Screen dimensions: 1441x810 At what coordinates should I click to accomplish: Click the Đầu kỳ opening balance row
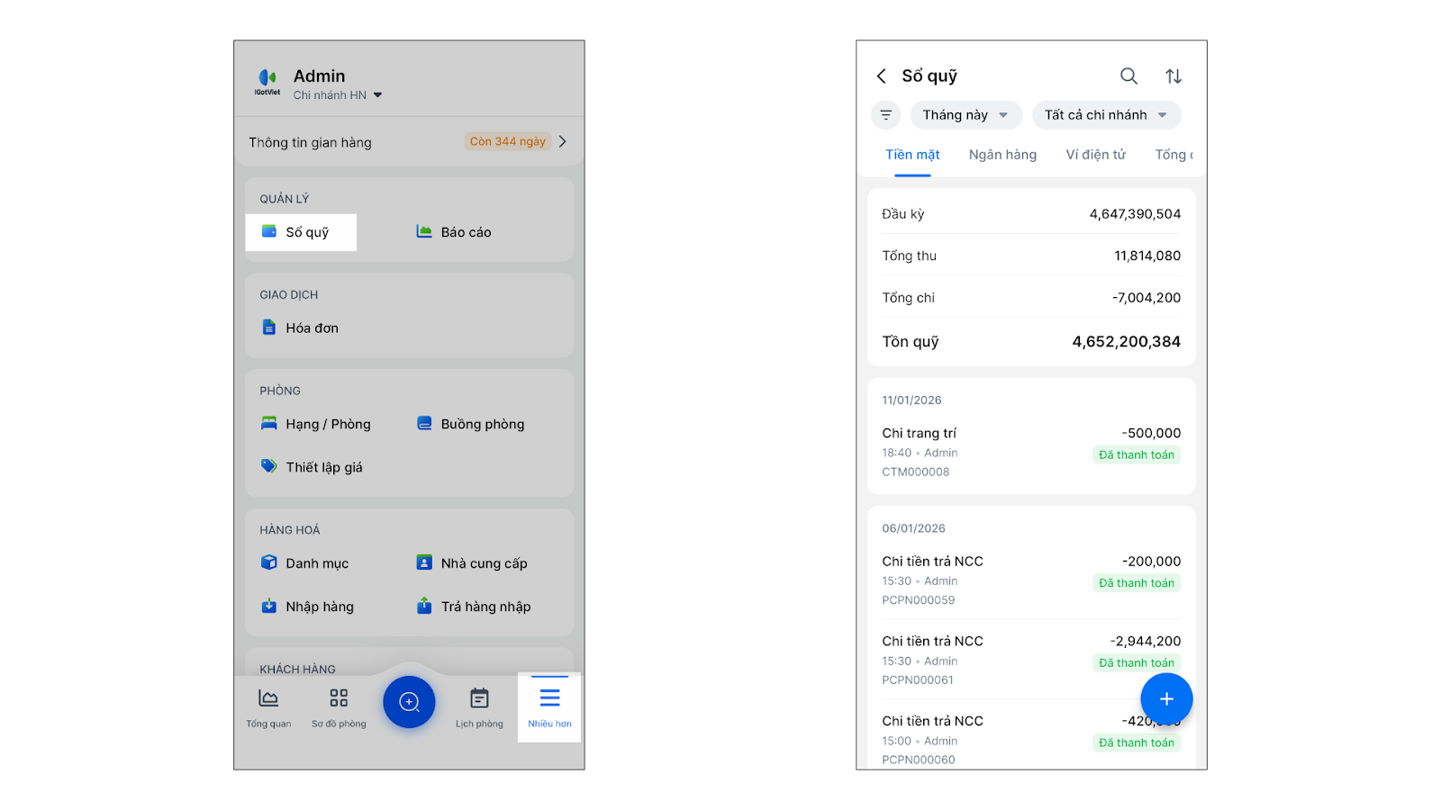click(x=1031, y=214)
